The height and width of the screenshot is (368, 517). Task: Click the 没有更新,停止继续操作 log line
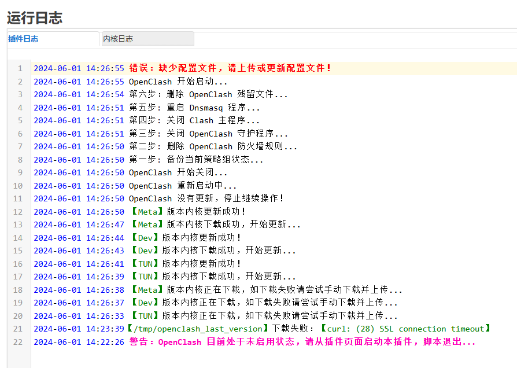coord(206,198)
